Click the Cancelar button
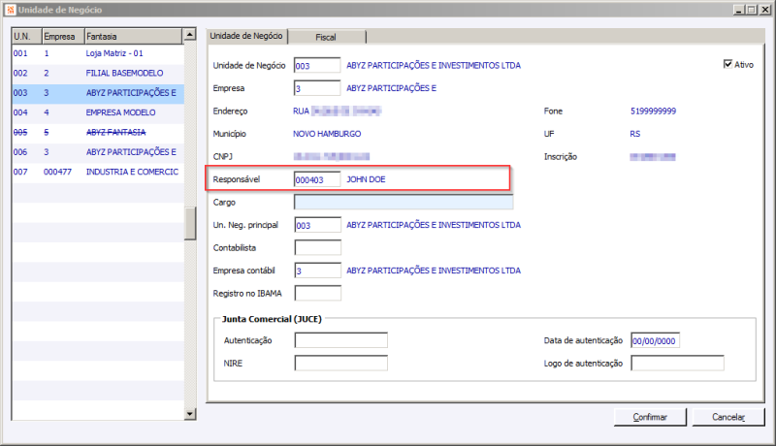The width and height of the screenshot is (776, 446). 728,417
